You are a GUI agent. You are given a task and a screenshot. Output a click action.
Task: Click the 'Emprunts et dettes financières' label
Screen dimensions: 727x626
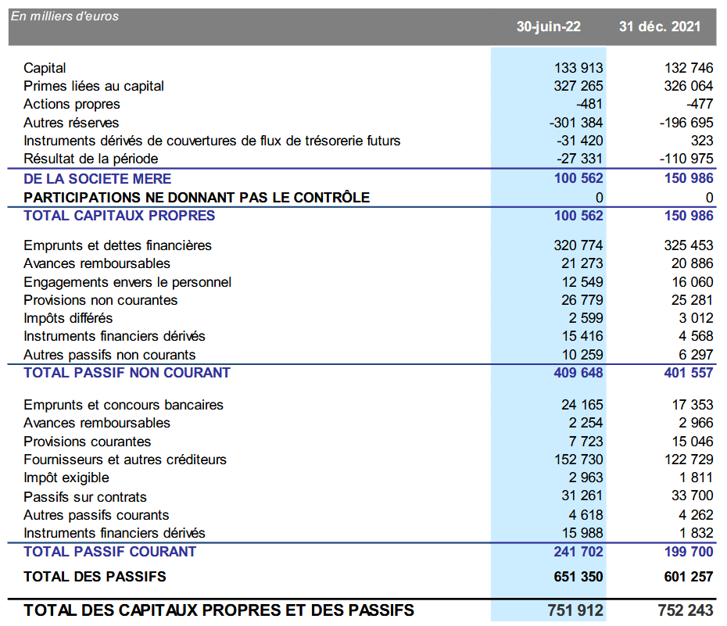pyautogui.click(x=117, y=245)
